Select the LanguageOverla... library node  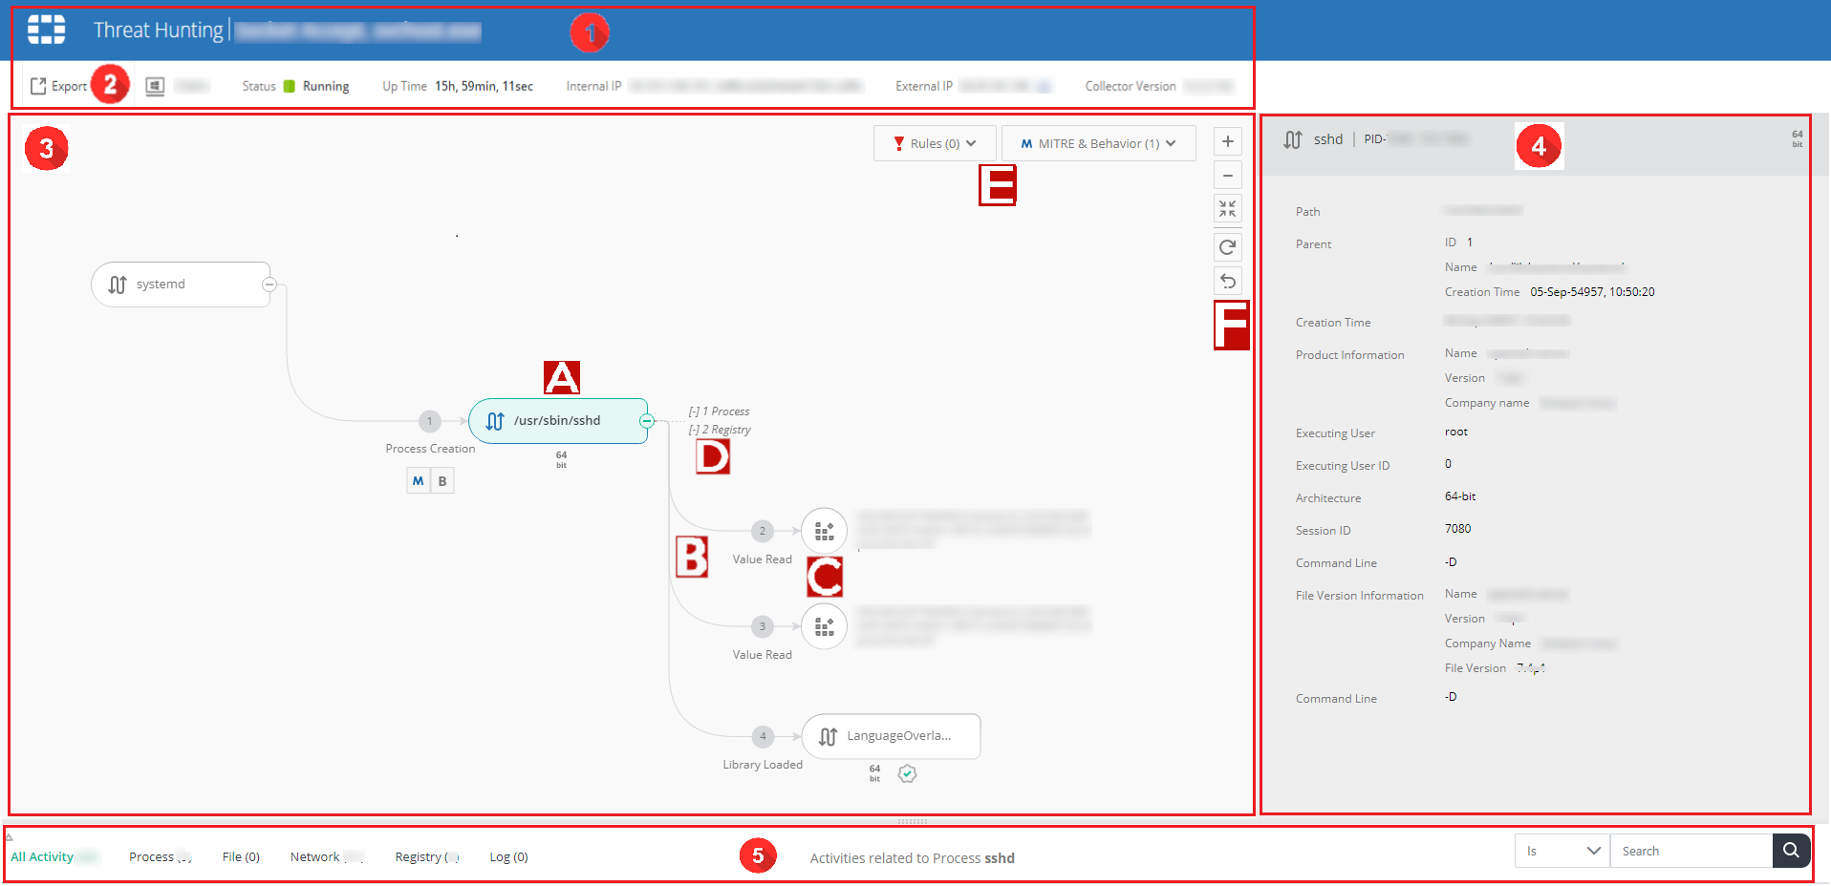[x=892, y=736]
